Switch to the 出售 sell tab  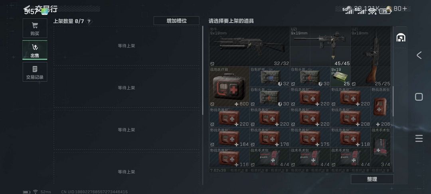pos(35,50)
